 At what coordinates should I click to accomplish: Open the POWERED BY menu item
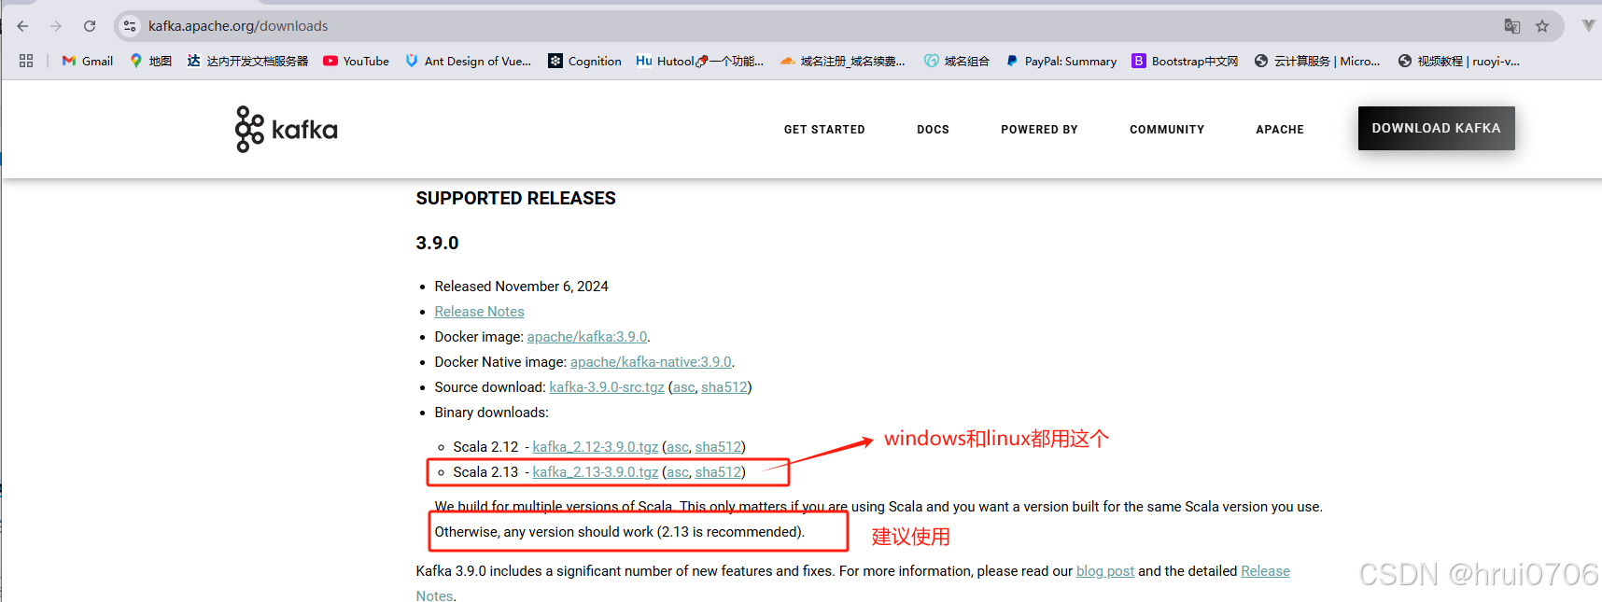point(1039,130)
